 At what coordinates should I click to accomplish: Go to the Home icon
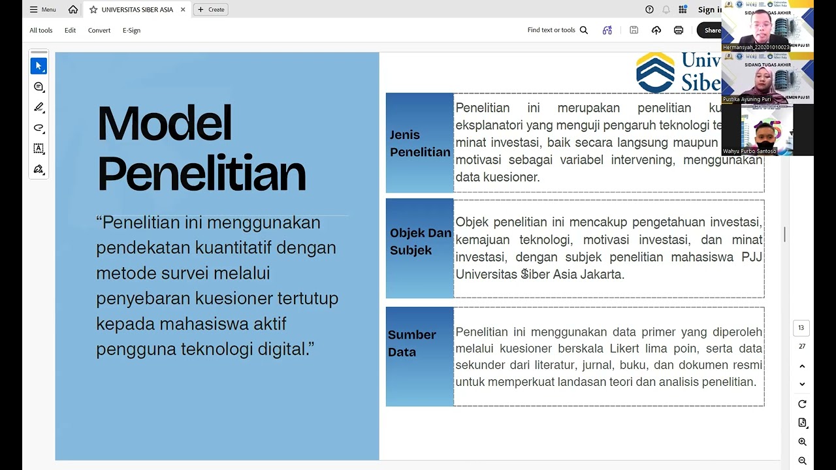coord(73,10)
